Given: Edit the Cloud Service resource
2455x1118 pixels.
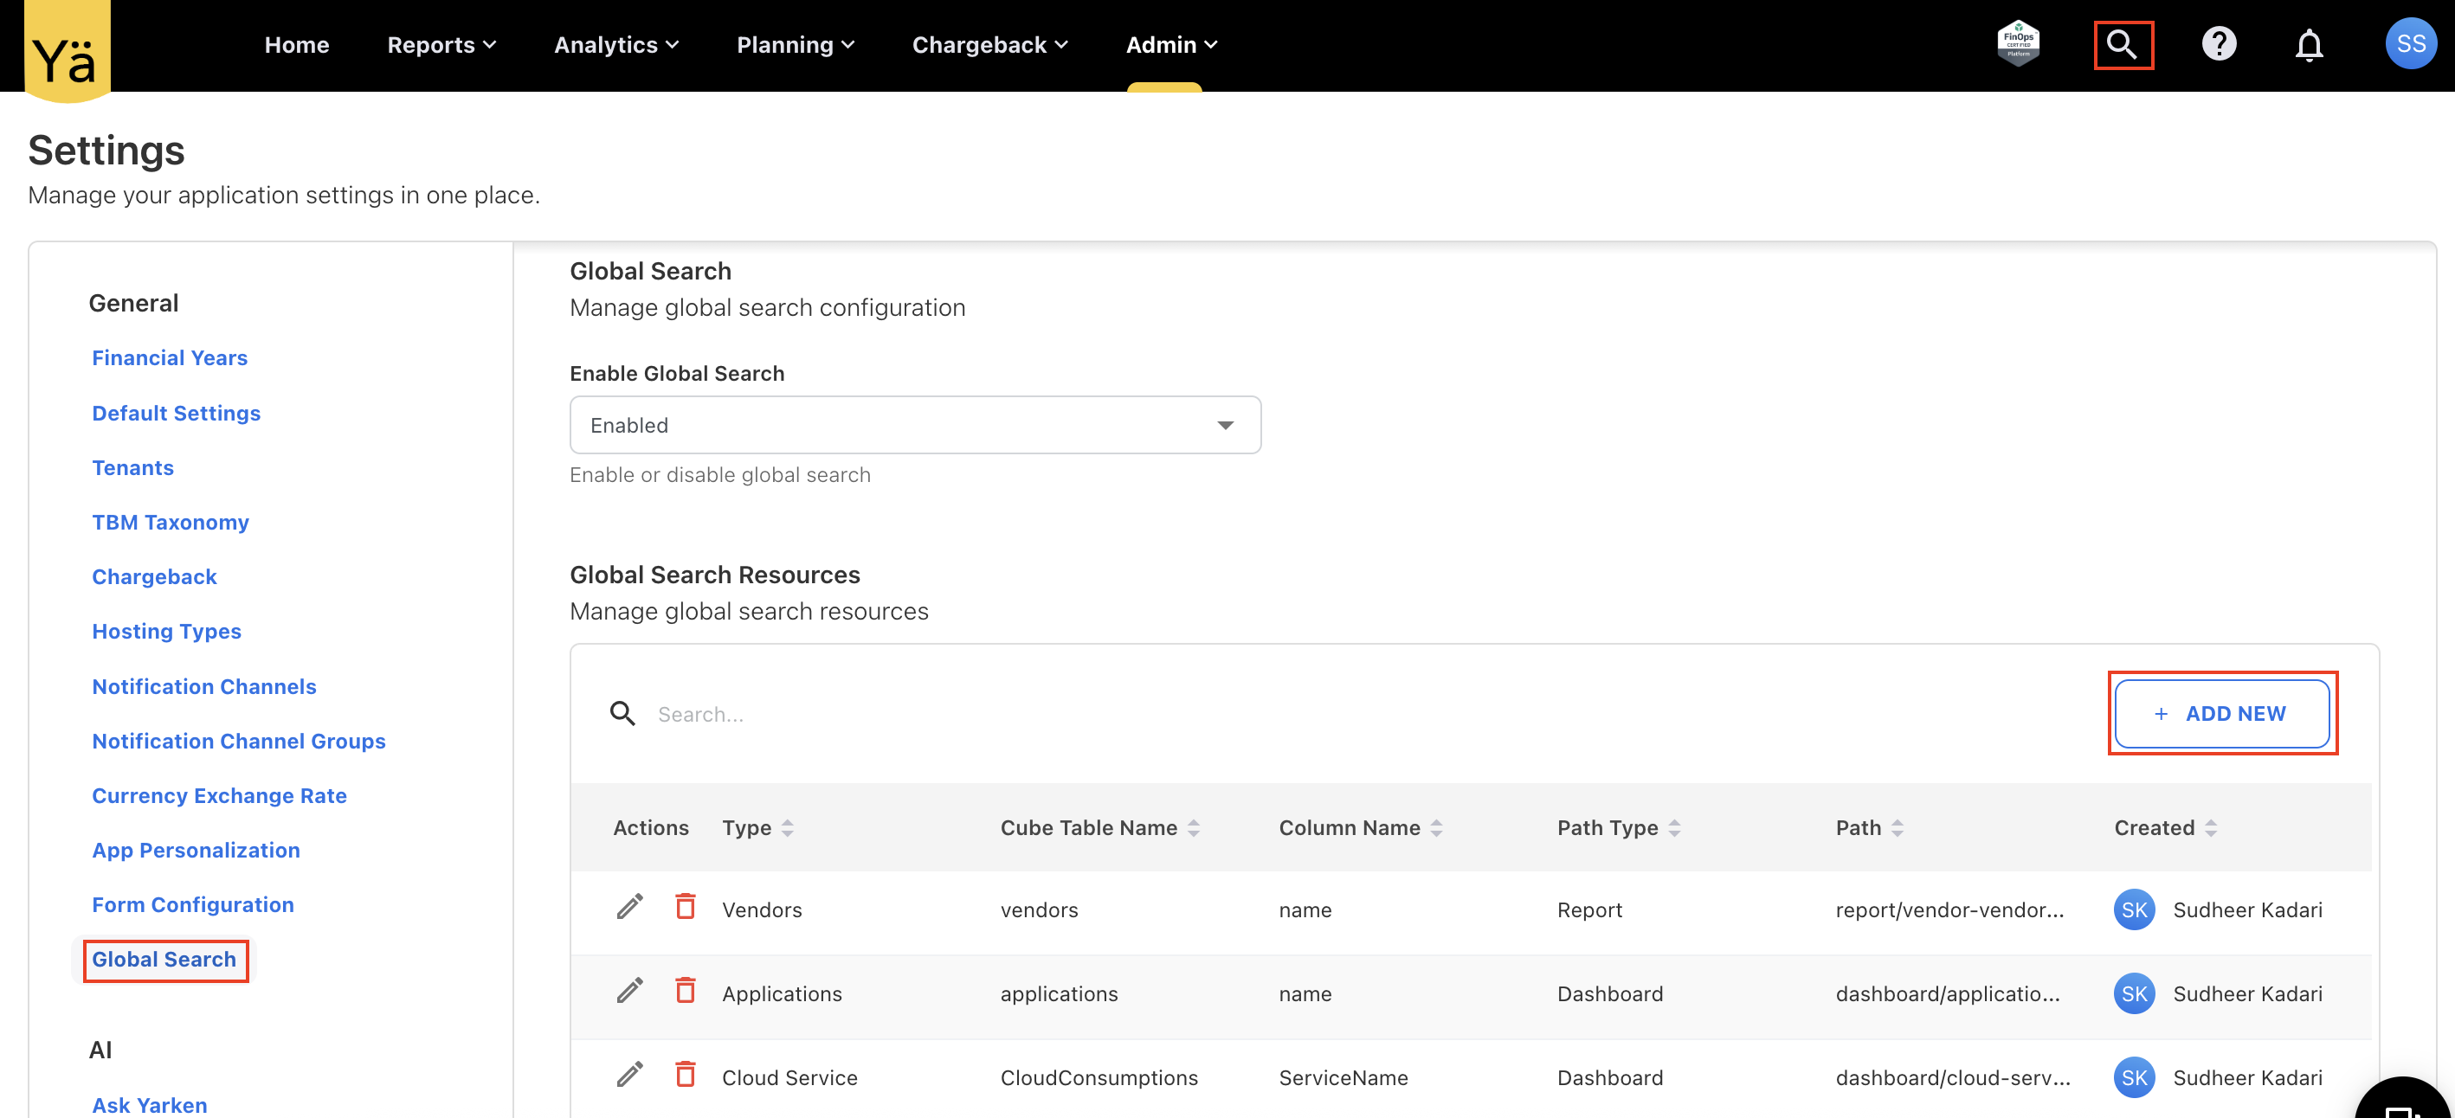Looking at the screenshot, I should pyautogui.click(x=628, y=1075).
